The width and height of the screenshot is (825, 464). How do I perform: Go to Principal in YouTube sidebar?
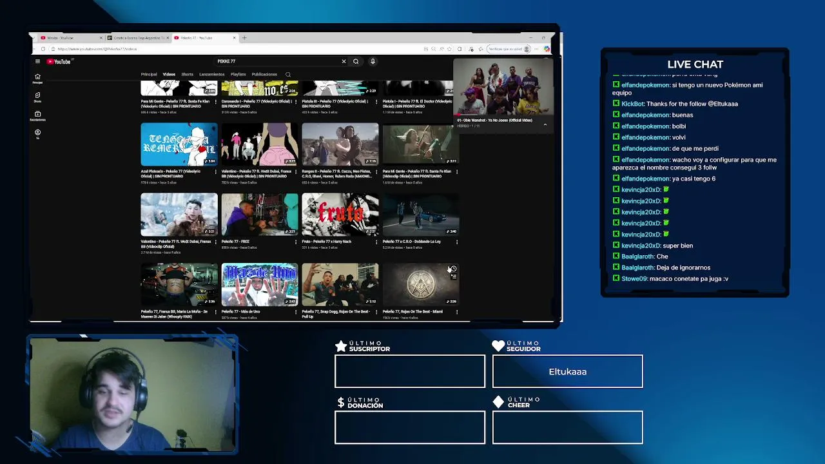pos(37,79)
